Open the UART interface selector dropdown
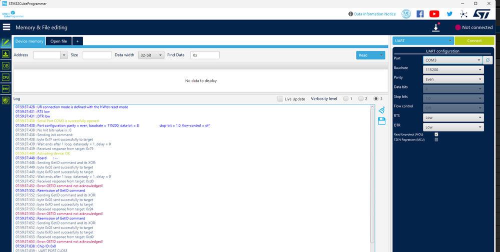 (423, 41)
